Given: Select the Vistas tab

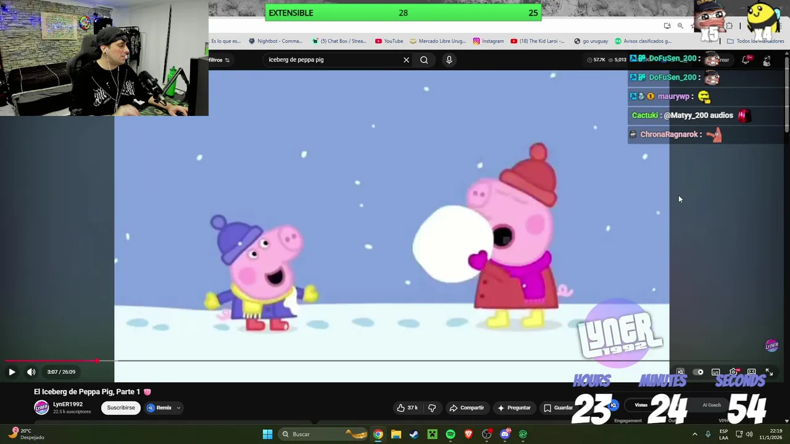Looking at the screenshot, I should [641, 405].
